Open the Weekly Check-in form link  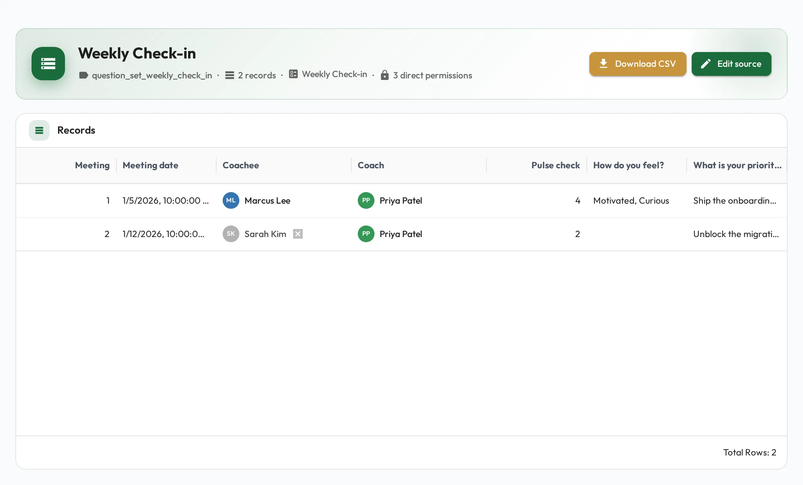(x=334, y=74)
